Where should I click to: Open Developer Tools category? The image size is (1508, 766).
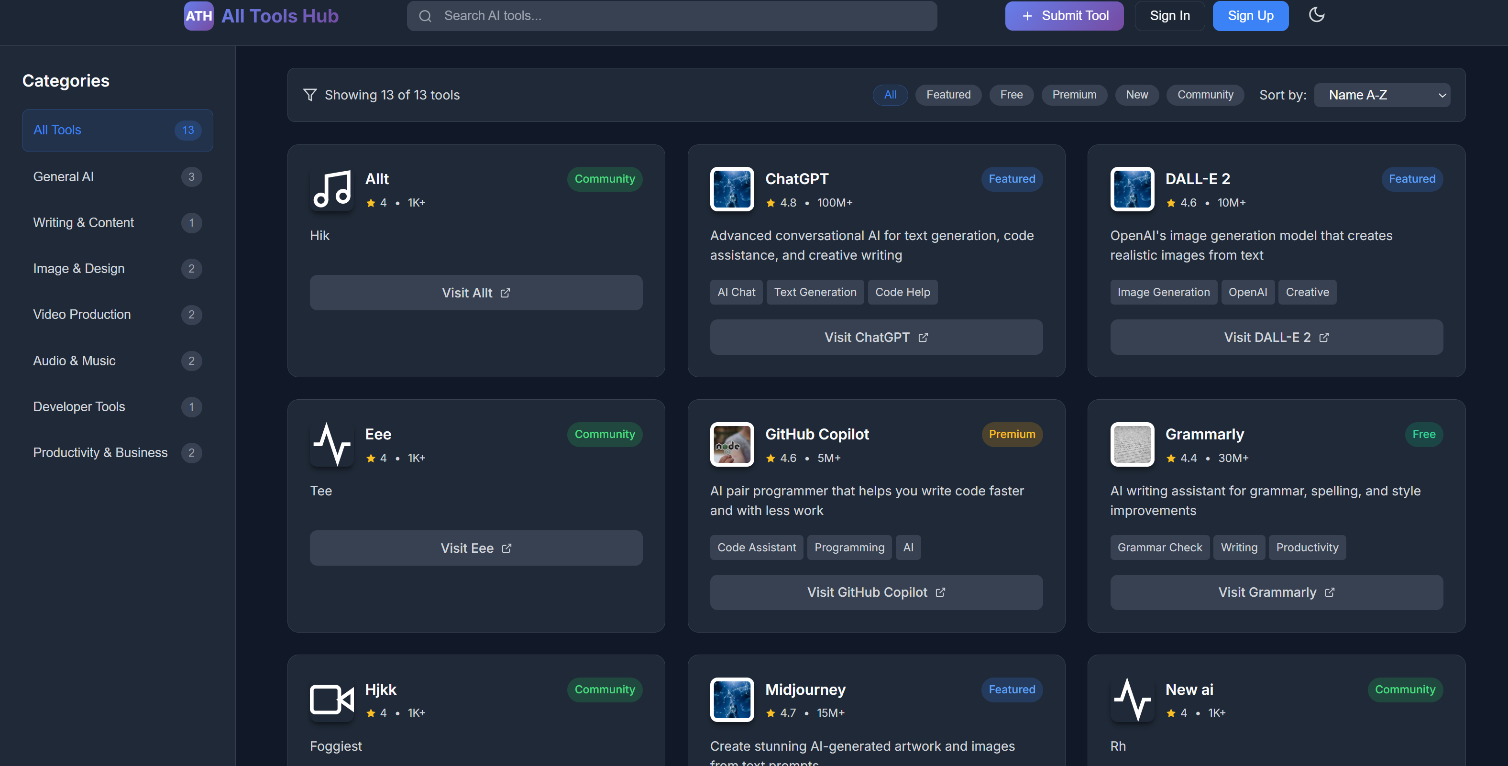tap(117, 407)
